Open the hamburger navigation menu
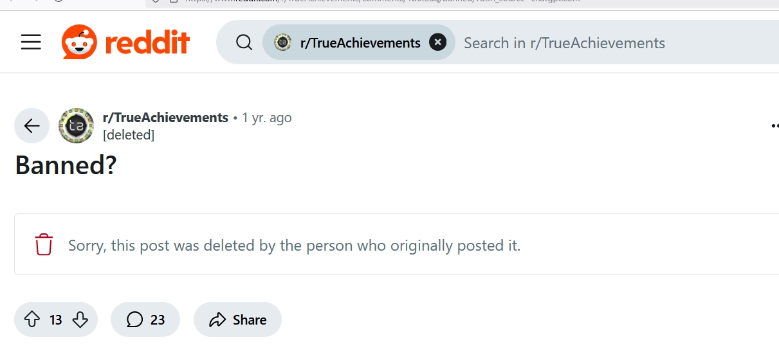Screen dimensions: 779x349 [31, 42]
